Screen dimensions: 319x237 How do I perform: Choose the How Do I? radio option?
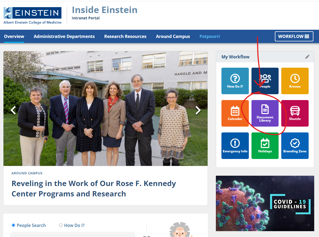point(60,225)
